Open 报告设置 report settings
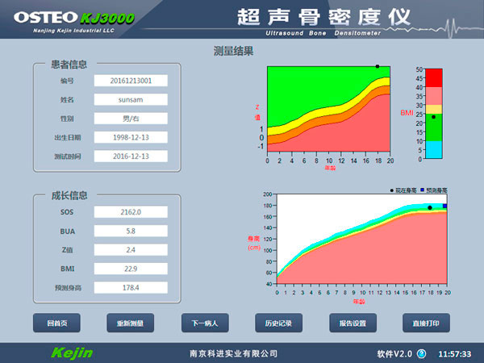Screen dimensions: 484x363 click(x=353, y=323)
